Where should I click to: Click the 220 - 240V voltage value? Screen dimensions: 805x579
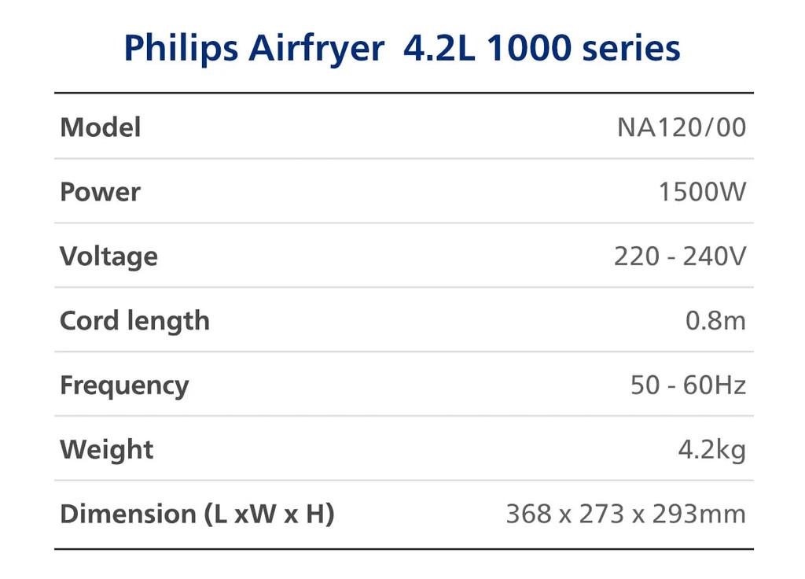tap(679, 256)
